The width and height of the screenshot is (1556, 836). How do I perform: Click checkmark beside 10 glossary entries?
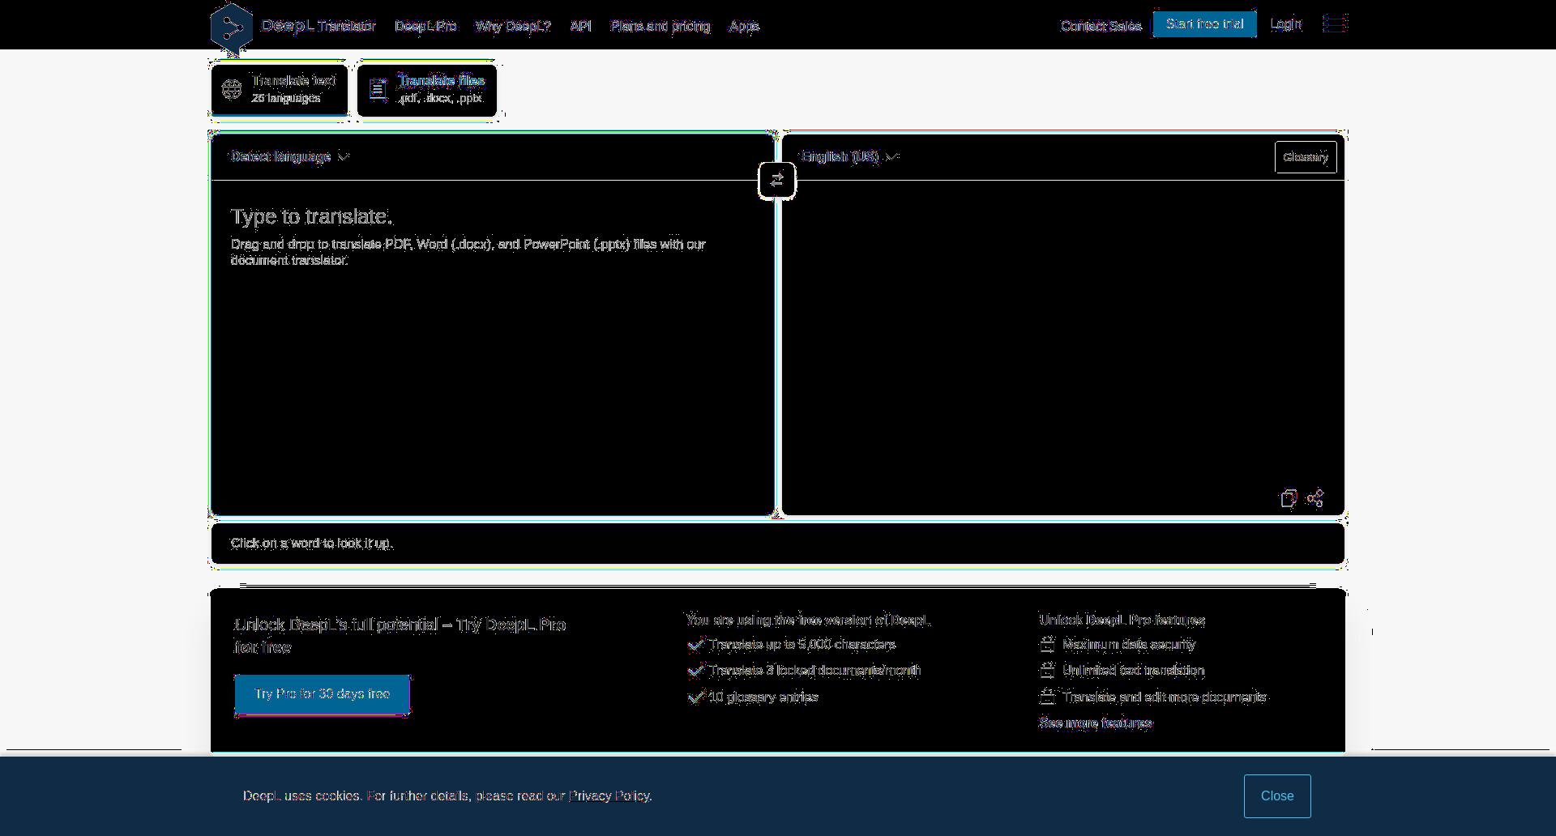[695, 697]
